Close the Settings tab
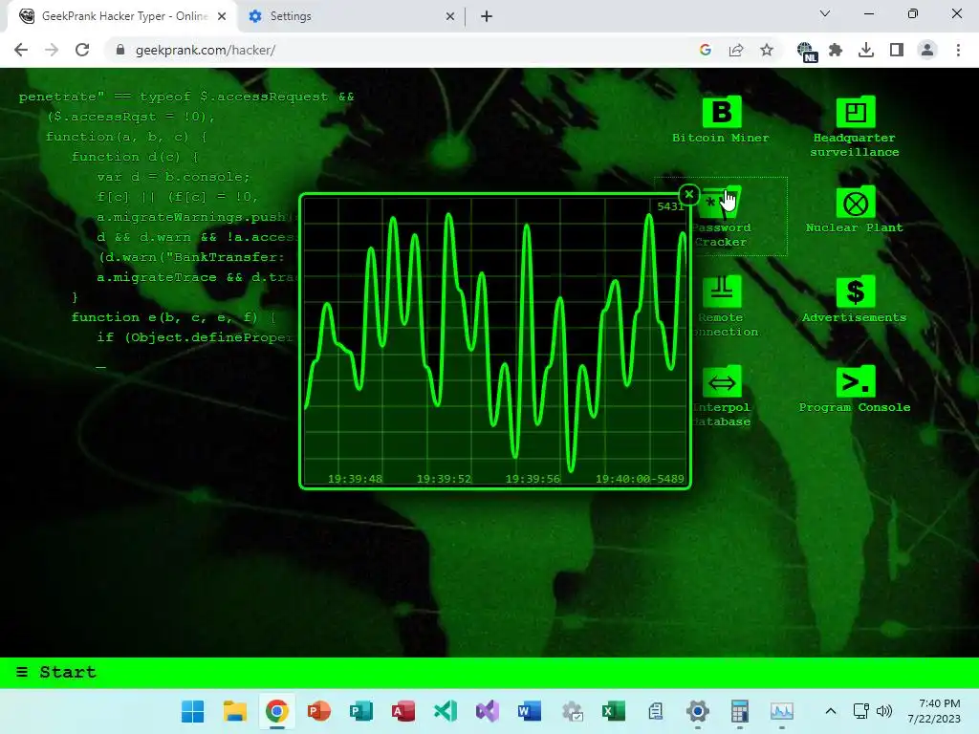979x734 pixels. (450, 17)
